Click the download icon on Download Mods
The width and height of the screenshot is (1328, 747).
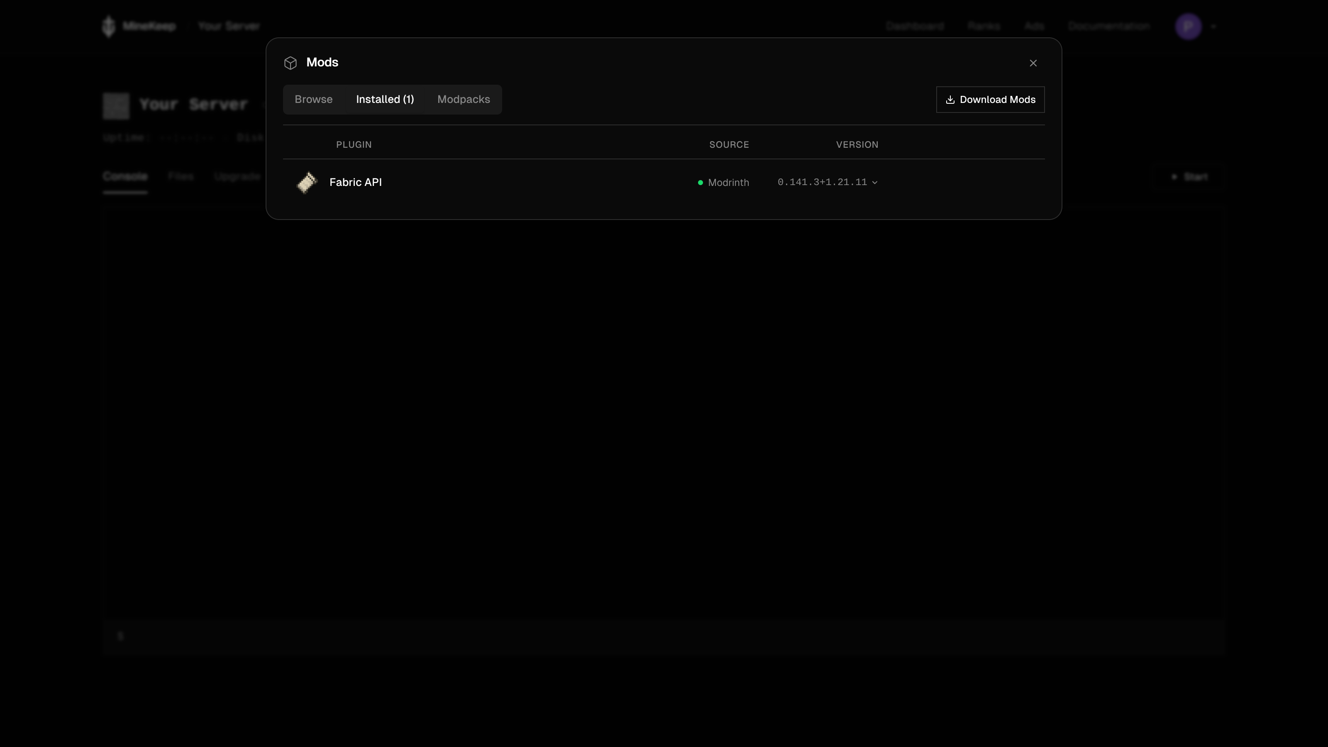(951, 100)
